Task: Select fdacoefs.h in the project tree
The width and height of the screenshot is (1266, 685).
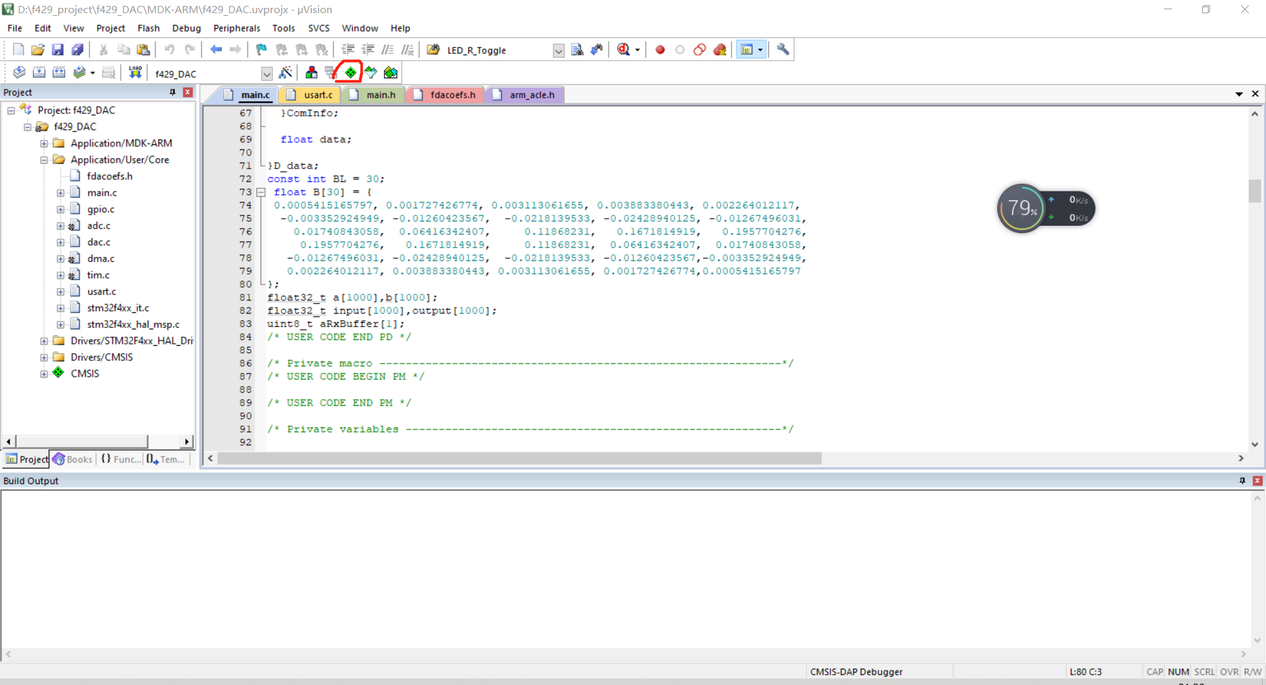Action: coord(109,177)
